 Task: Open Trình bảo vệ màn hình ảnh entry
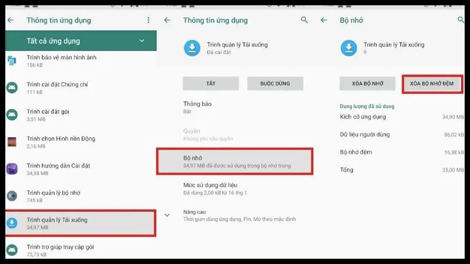coord(81,61)
